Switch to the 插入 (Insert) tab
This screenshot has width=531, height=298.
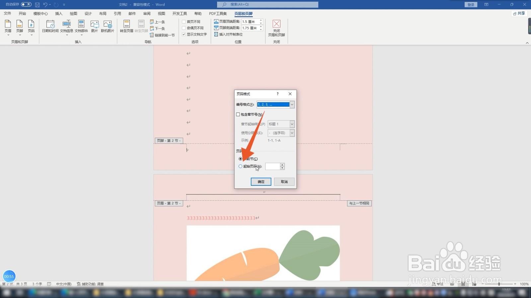click(59, 14)
